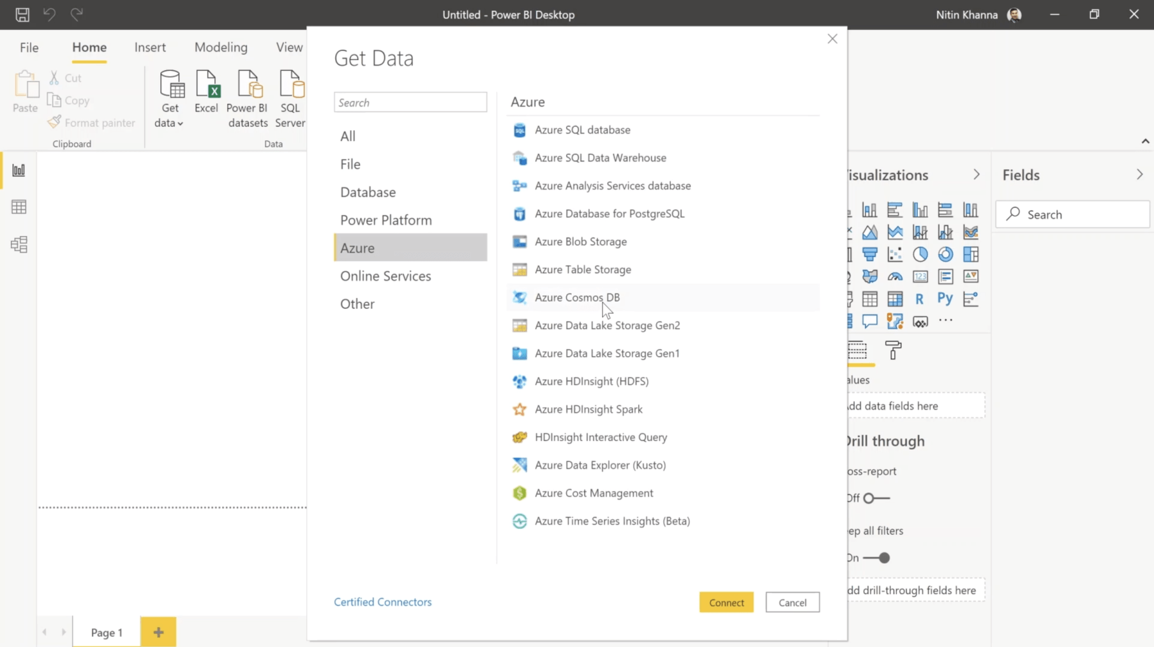This screenshot has height=647, width=1154.
Task: Select the All category in Get Data
Action: point(410,136)
